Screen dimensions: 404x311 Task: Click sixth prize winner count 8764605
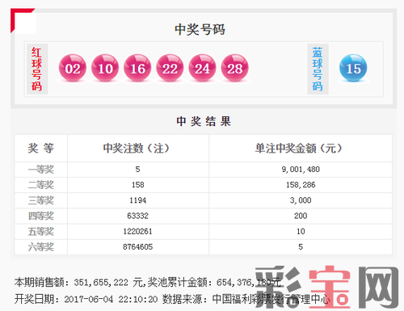coord(137,247)
